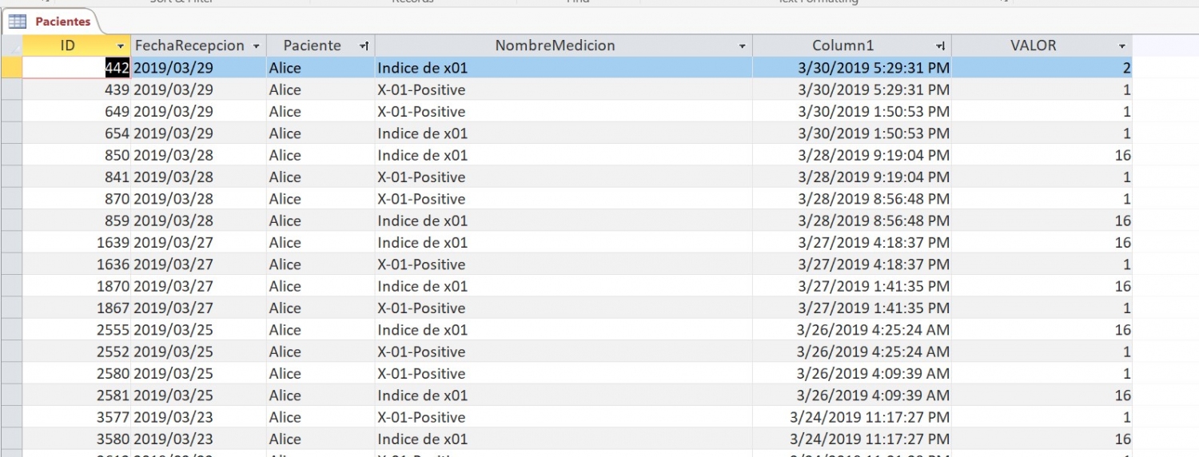Viewport: 1199px width, 457px height.
Task: Open the VALOR column filter dropdown arrow
Action: 1122,46
